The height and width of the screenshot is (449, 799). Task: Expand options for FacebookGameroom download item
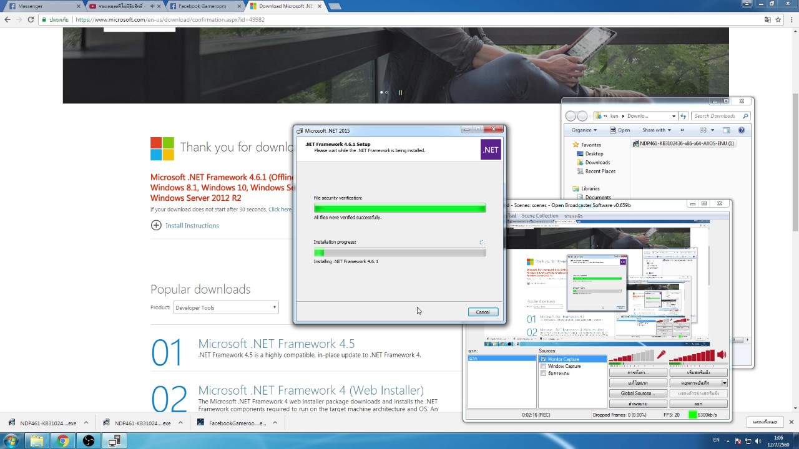(275, 422)
